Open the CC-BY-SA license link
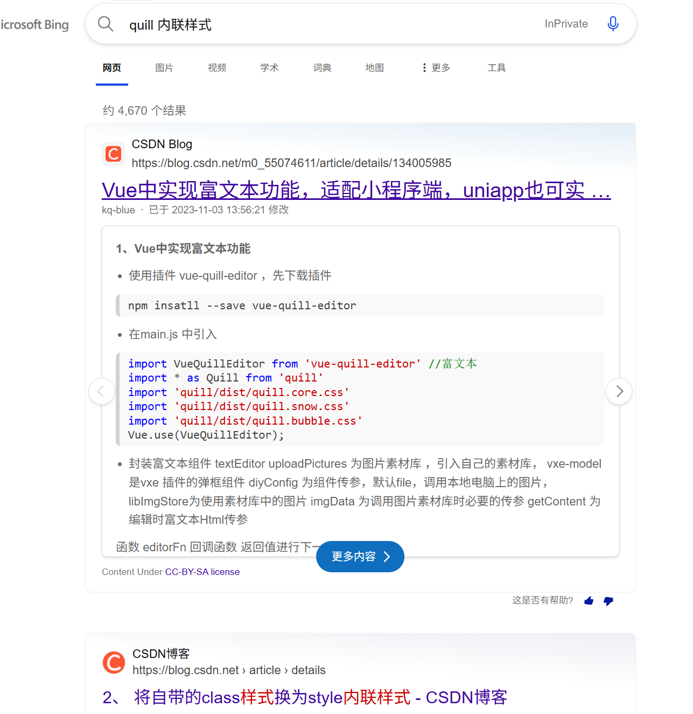Image resolution: width=693 pixels, height=714 pixels. point(202,572)
